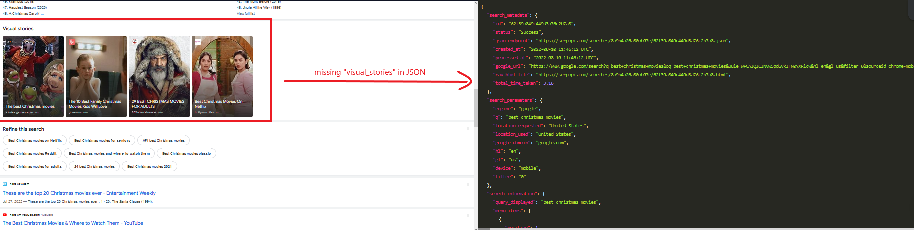The height and width of the screenshot is (230, 914).
Task: Select '24 best Christmas movies' chip
Action: coord(94,167)
